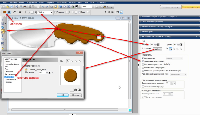Screen dimensions: 200x115
Task: Click the brown fill color swatch
Action: pyautogui.click(x=5, y=12)
